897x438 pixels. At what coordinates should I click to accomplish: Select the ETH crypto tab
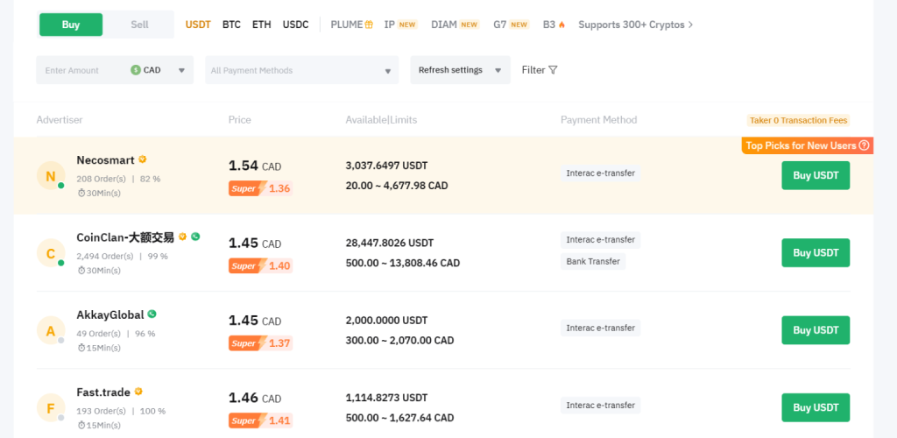tap(261, 25)
